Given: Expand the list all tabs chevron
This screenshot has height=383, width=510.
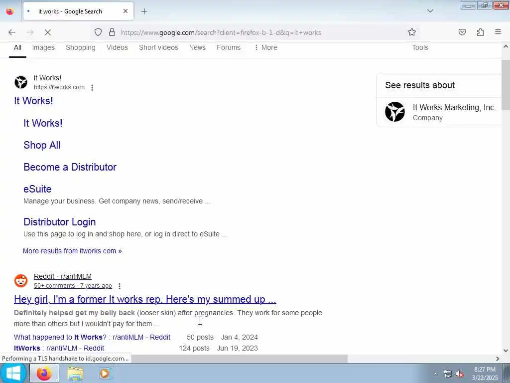Looking at the screenshot, I should click(430, 11).
